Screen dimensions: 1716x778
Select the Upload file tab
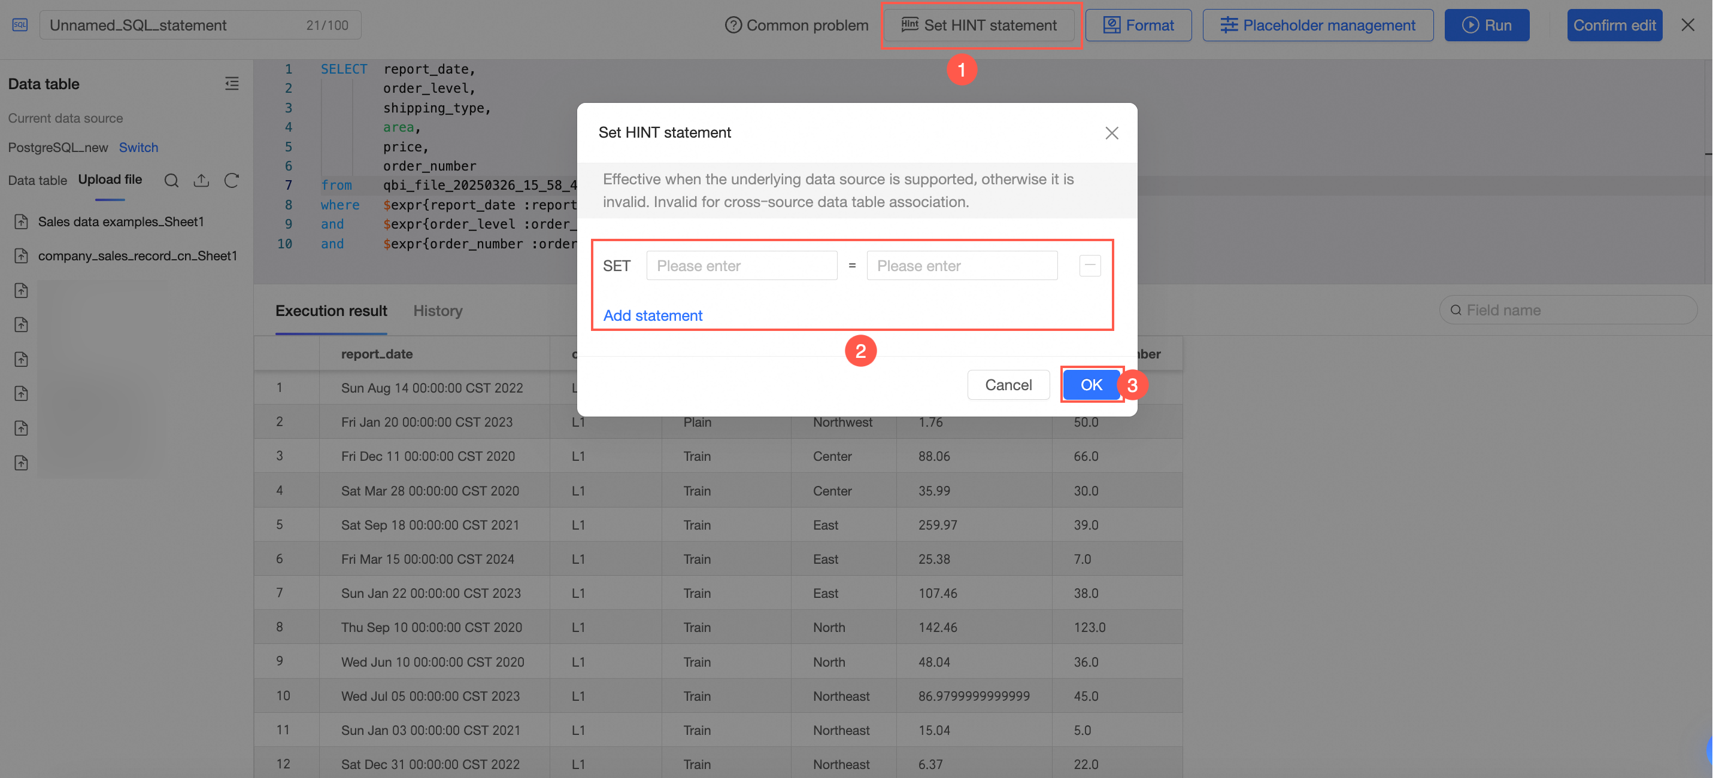pos(110,180)
